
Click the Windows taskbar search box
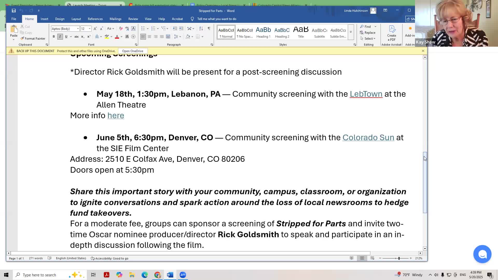(x=49, y=275)
